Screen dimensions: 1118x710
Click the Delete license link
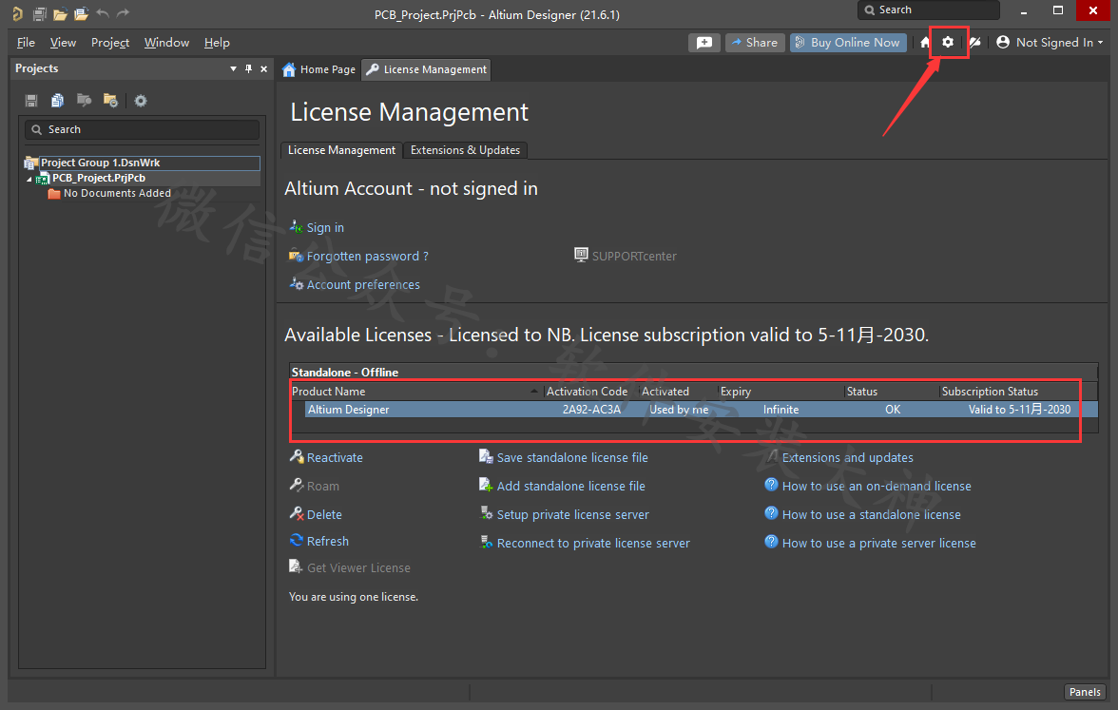323,515
